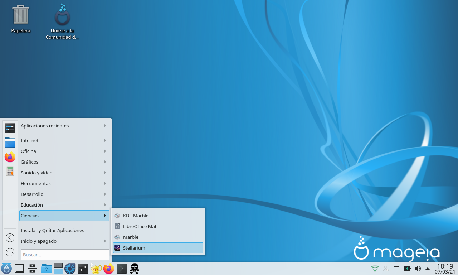This screenshot has height=275, width=458.
Task: Open the Educación category
Action: 64,205
